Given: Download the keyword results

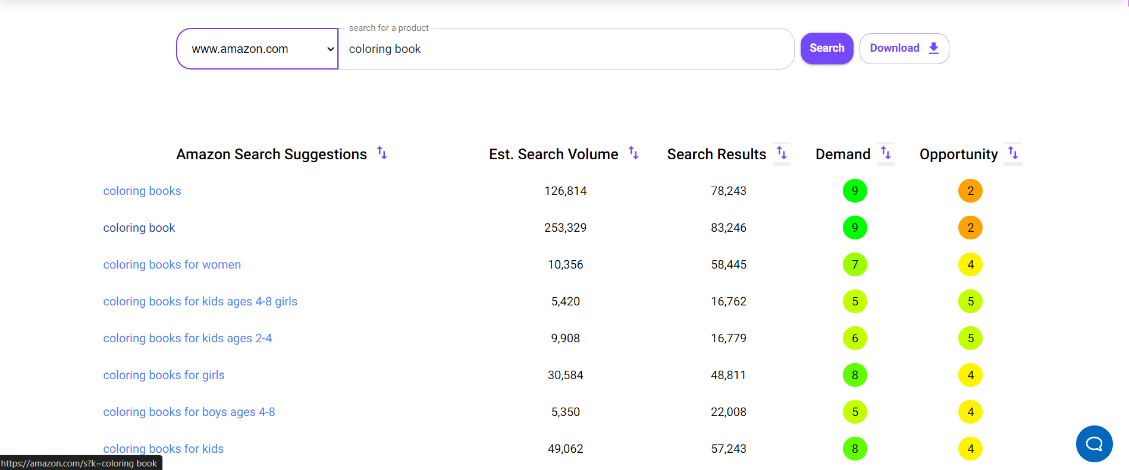Looking at the screenshot, I should [904, 48].
